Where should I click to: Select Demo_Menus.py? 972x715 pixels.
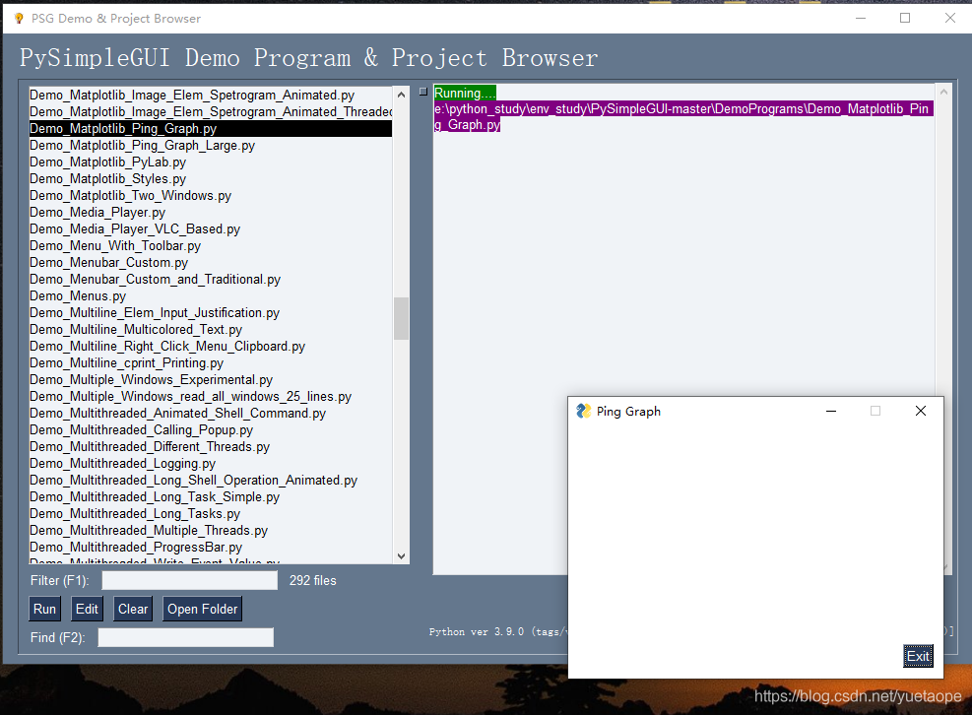coord(210,295)
